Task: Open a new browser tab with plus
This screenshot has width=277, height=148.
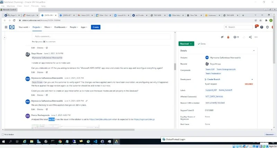Action: click(243, 15)
